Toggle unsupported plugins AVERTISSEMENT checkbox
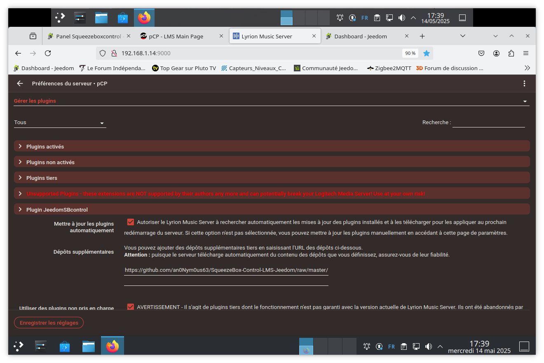Image resolution: width=544 pixels, height=363 pixels. tap(131, 307)
